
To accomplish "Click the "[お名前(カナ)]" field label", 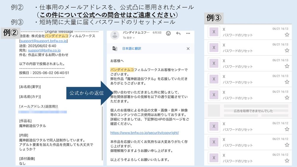I will pos(30,97).
